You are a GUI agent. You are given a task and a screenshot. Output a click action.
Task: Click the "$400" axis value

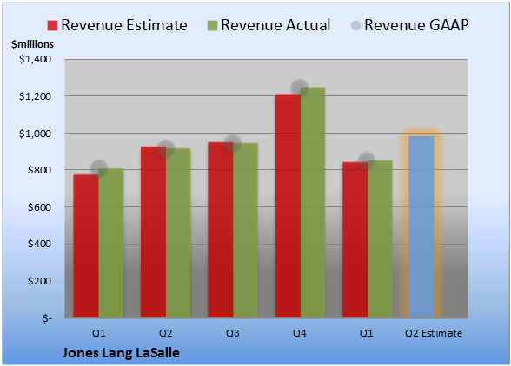click(x=39, y=244)
